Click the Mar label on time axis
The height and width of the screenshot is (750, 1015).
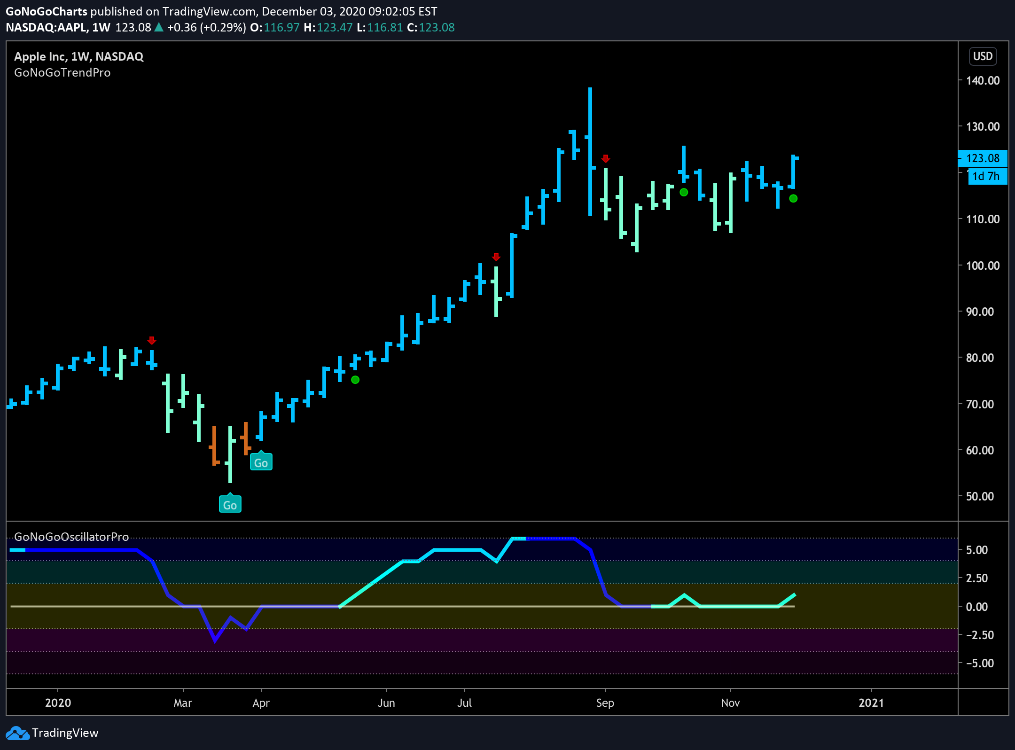(x=183, y=703)
